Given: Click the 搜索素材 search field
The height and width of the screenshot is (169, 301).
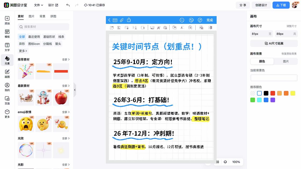Looking at the screenshot, I should pyautogui.click(x=43, y=27).
